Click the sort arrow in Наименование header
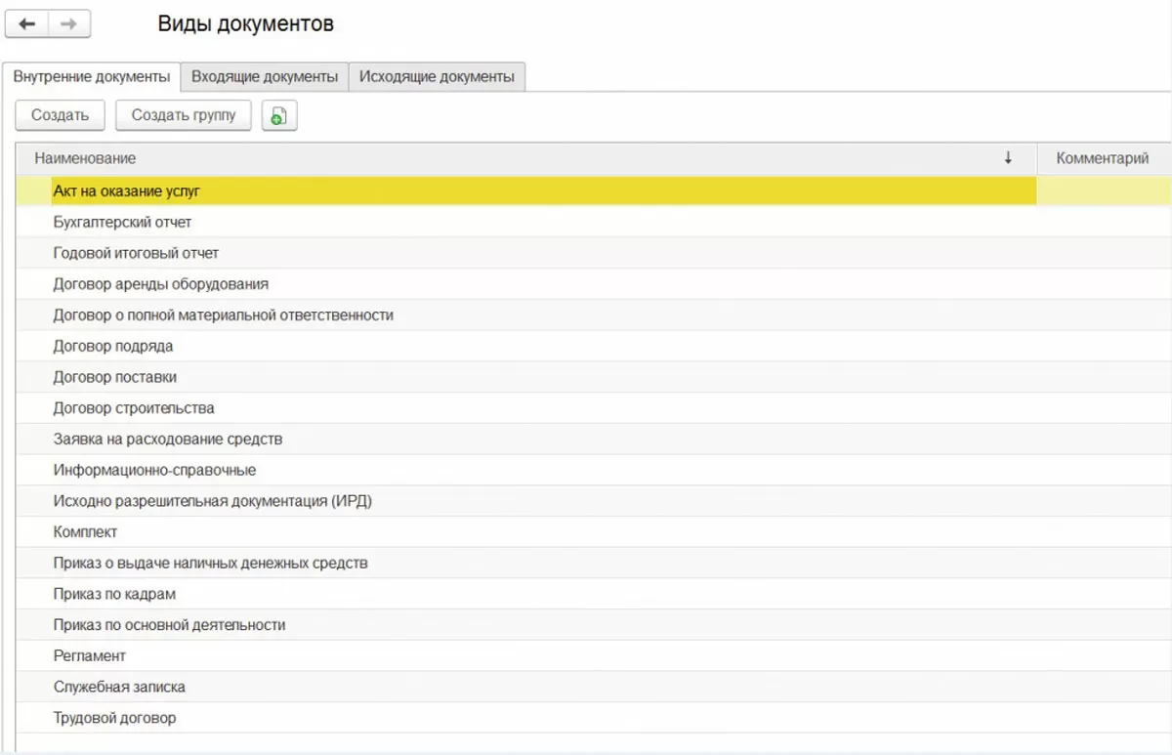Viewport: 1172px width, 755px height. point(1008,158)
